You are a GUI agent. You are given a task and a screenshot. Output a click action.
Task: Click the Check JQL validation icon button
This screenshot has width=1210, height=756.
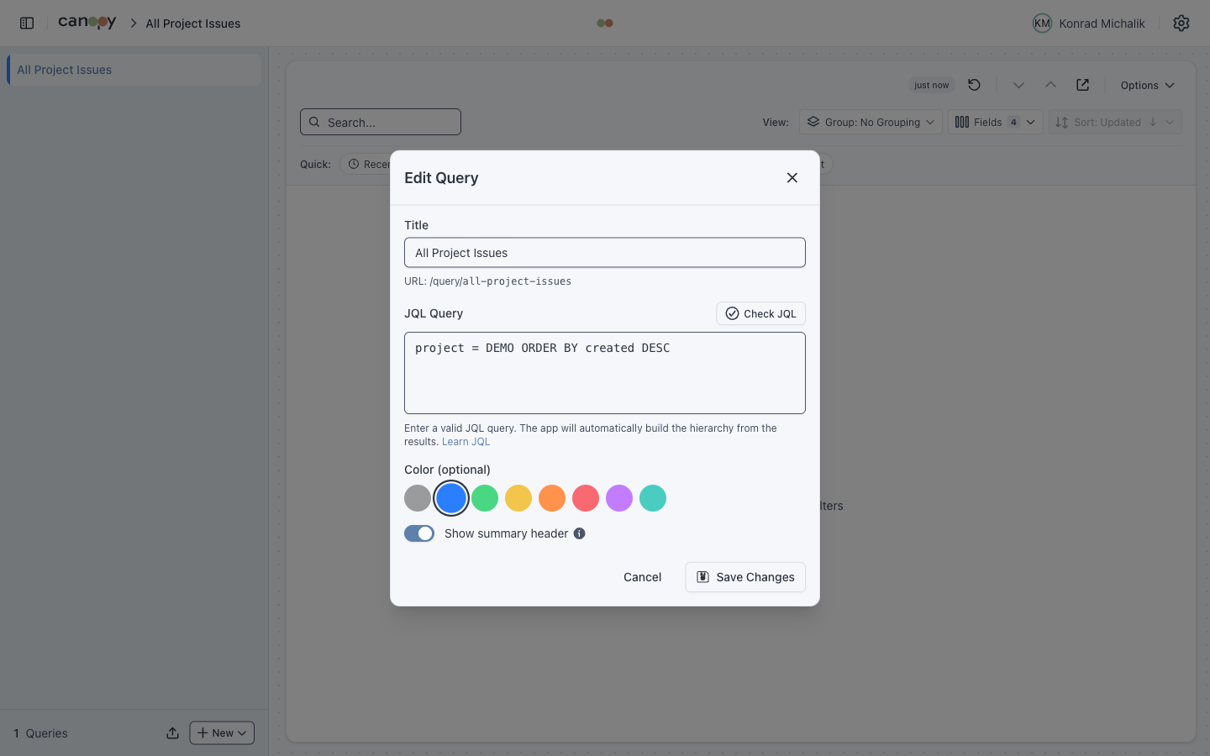click(734, 313)
